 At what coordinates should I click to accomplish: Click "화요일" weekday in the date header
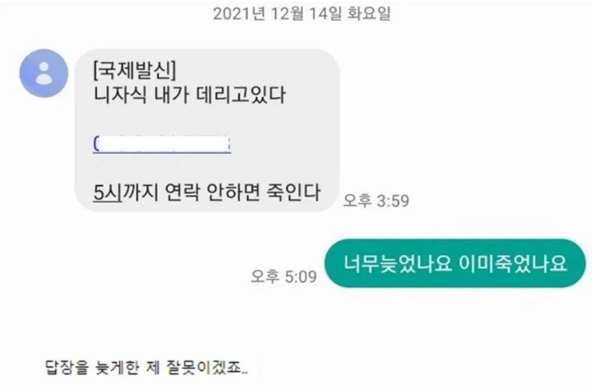pyautogui.click(x=369, y=14)
